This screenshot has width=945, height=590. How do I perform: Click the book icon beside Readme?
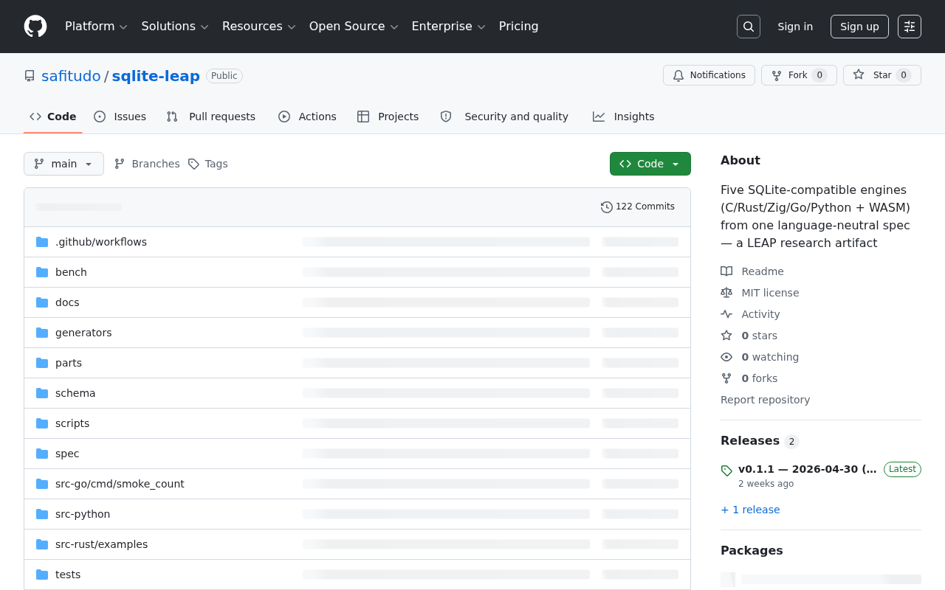[x=726, y=271]
